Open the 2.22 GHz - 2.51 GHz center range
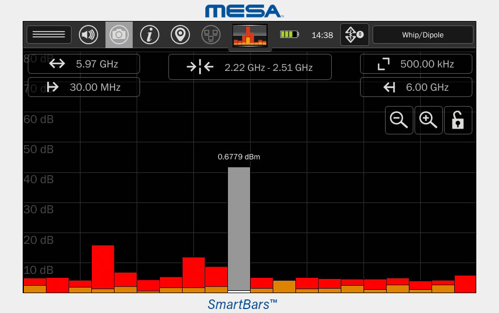The image size is (499, 313). coord(250,67)
